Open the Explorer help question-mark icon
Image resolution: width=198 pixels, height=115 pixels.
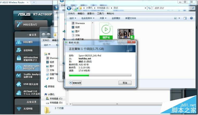click(191, 18)
